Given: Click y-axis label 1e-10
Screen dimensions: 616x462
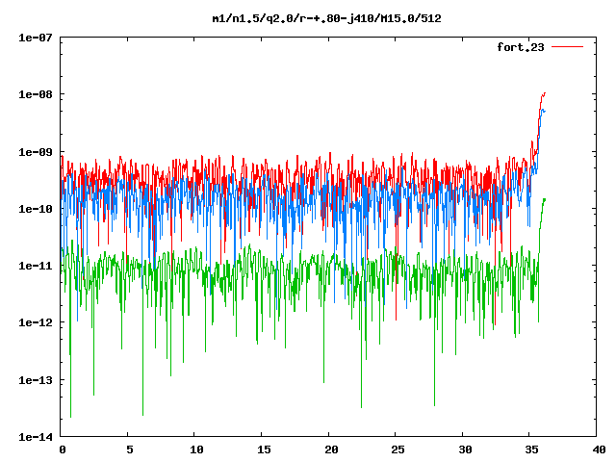Looking at the screenshot, I should pyautogui.click(x=36, y=209).
